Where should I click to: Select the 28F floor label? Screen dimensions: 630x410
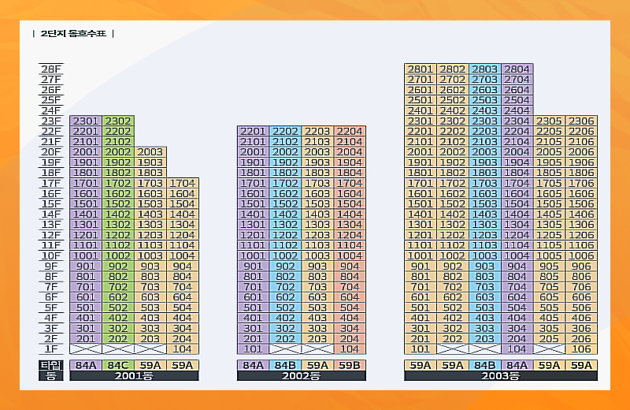pos(51,69)
